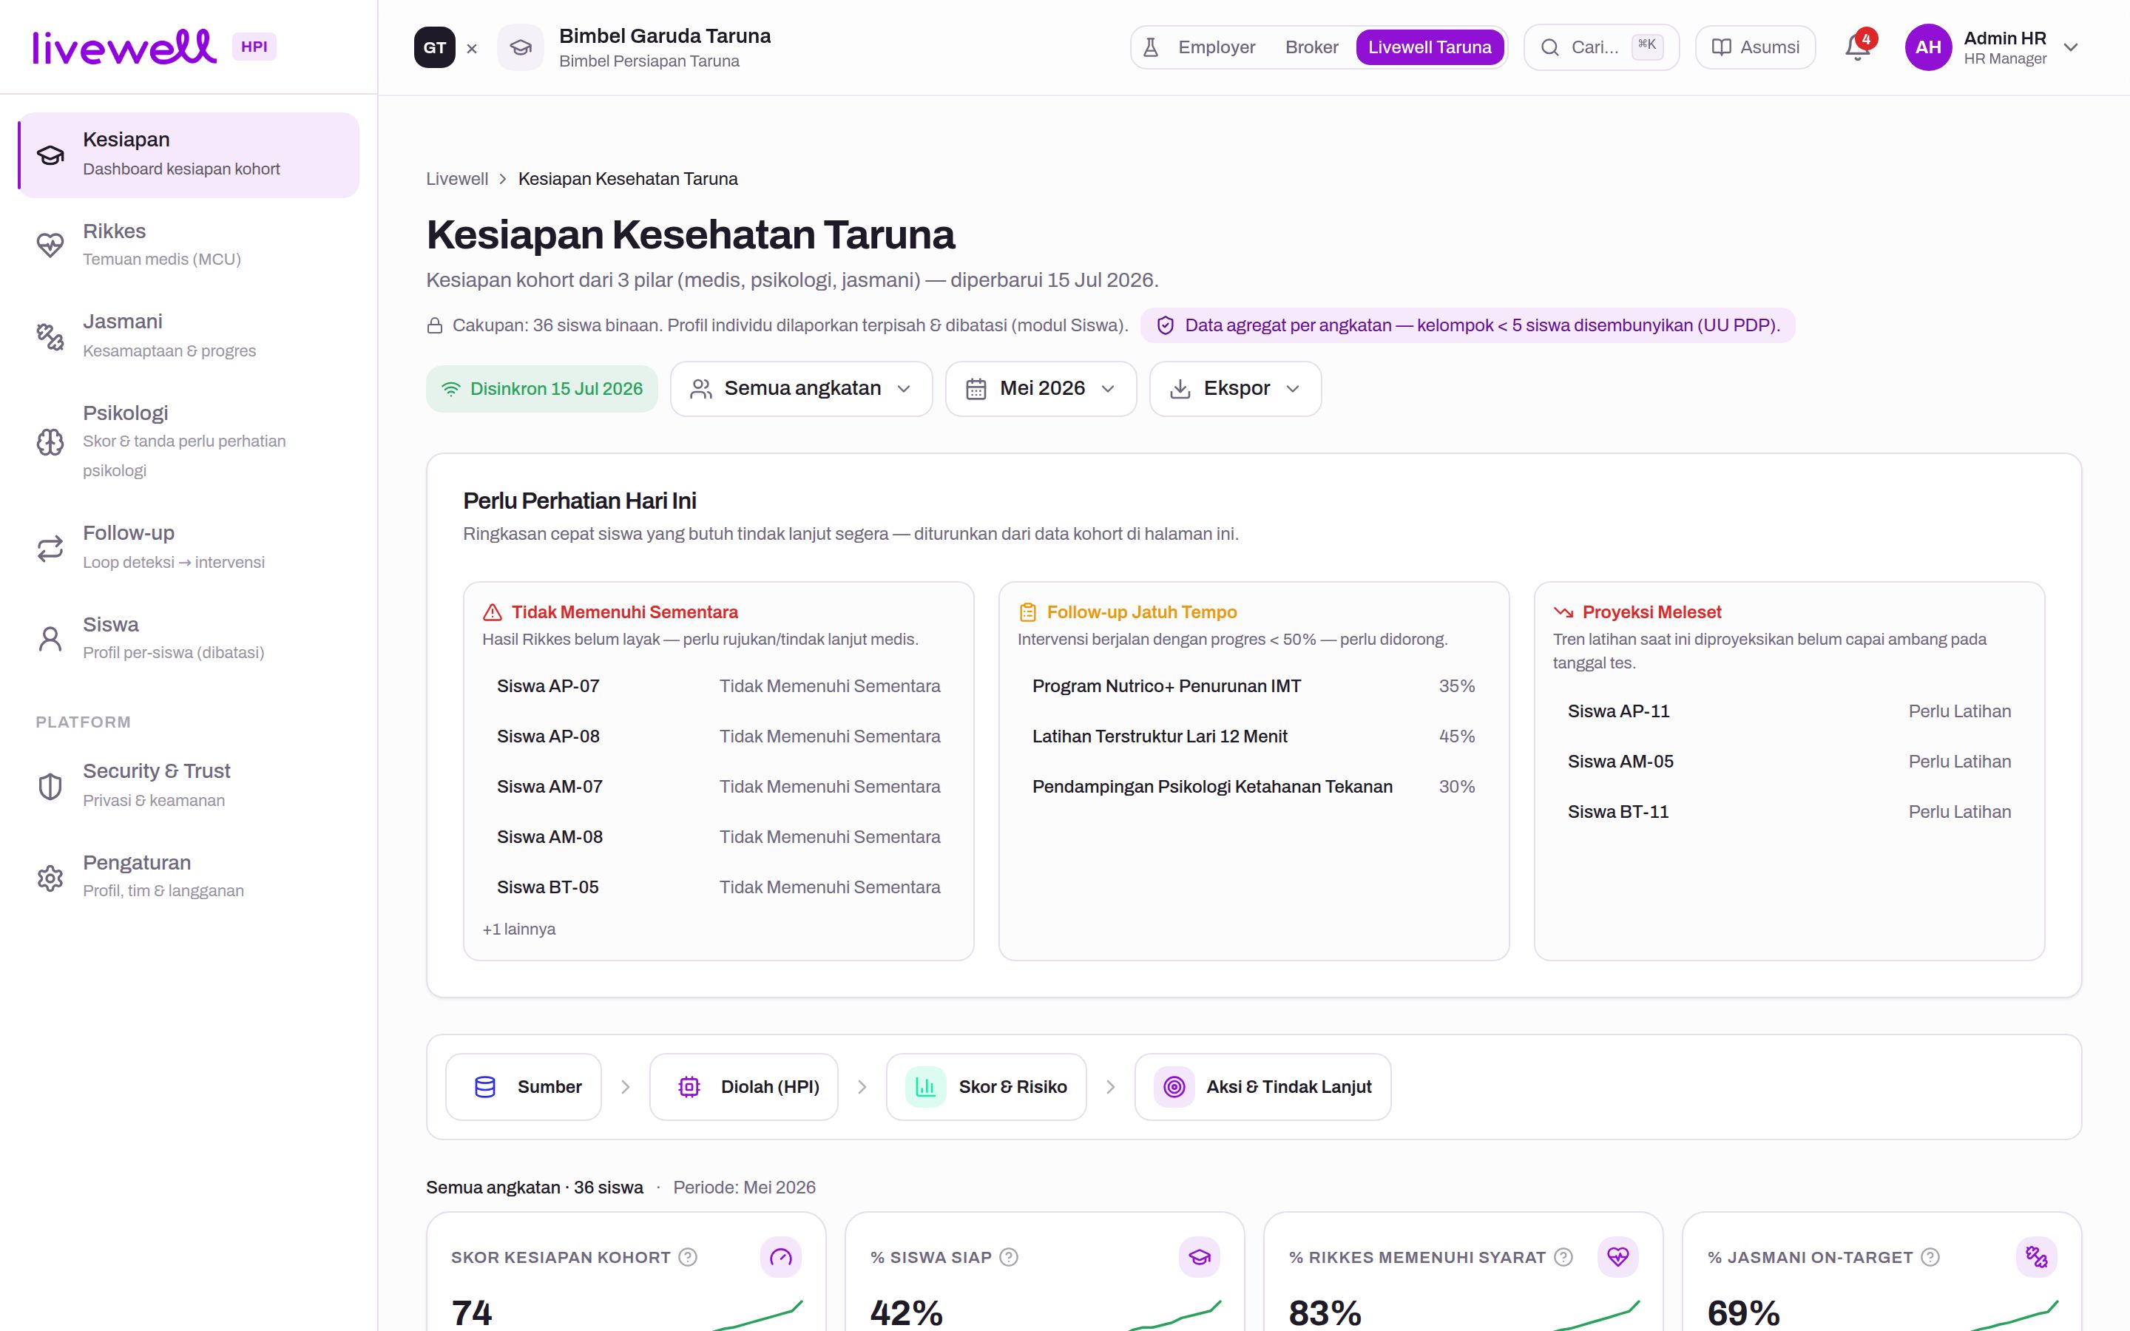2130x1331 pixels.
Task: Switch to Employer persona tab
Action: coord(1217,47)
